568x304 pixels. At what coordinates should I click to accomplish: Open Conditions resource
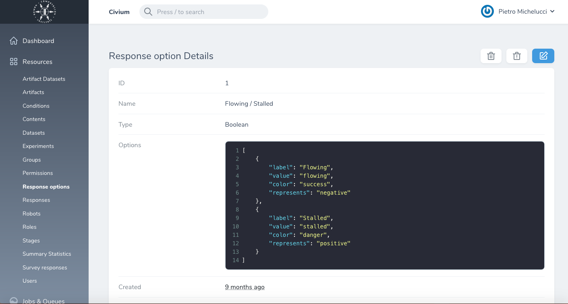click(36, 106)
